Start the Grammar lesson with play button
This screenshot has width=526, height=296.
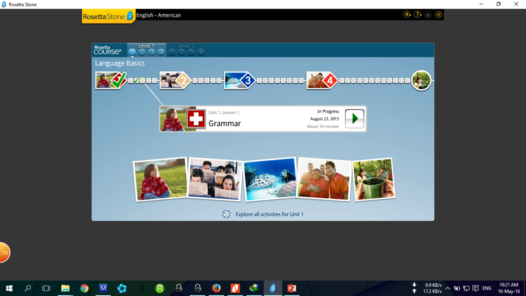[355, 119]
